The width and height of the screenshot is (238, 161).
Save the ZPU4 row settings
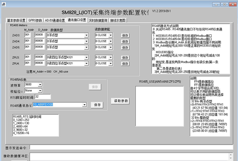click(125, 64)
